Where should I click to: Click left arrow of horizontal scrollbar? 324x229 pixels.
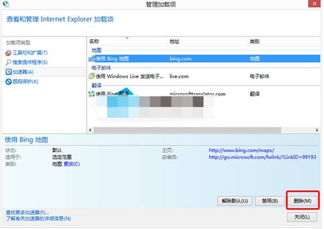[90, 130]
